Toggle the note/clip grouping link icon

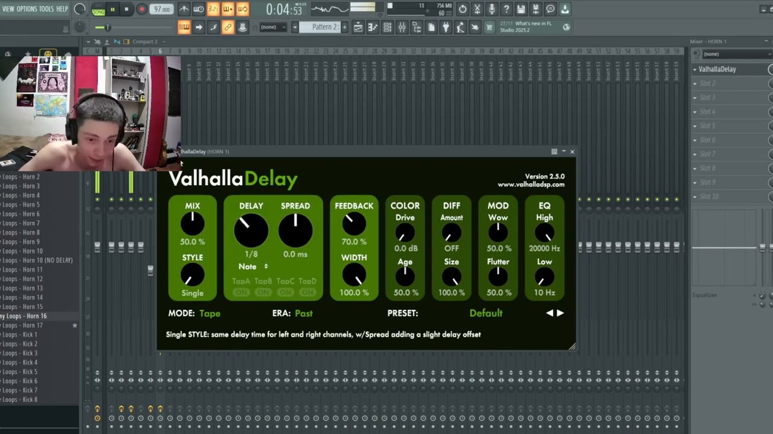[x=228, y=27]
